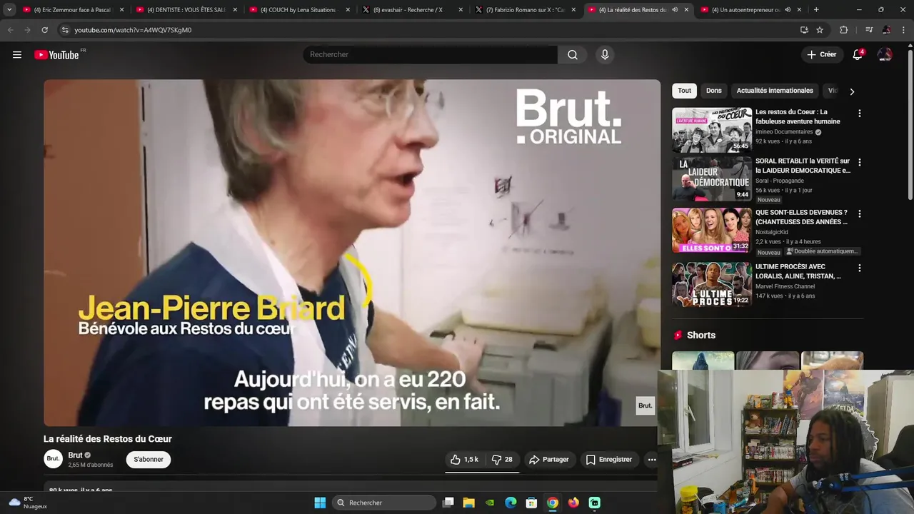Open the Windows Start menu
The image size is (914, 514).
[320, 503]
